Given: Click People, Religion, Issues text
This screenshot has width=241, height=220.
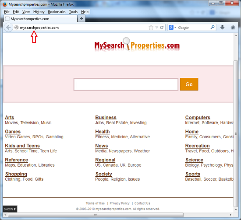Looking at the screenshot, I should tap(117, 179).
